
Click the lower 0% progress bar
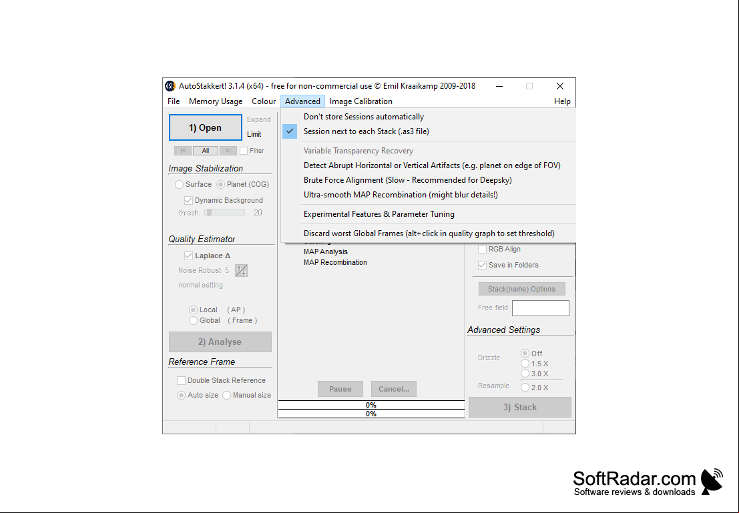[371, 414]
